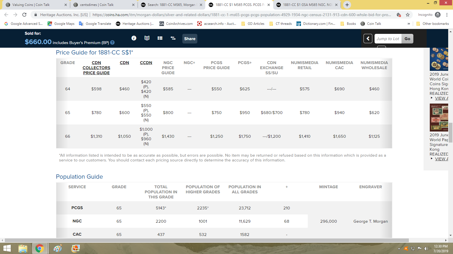Open Chrome from the Windows taskbar
Viewport: 453px width, 254px height.
click(40, 248)
